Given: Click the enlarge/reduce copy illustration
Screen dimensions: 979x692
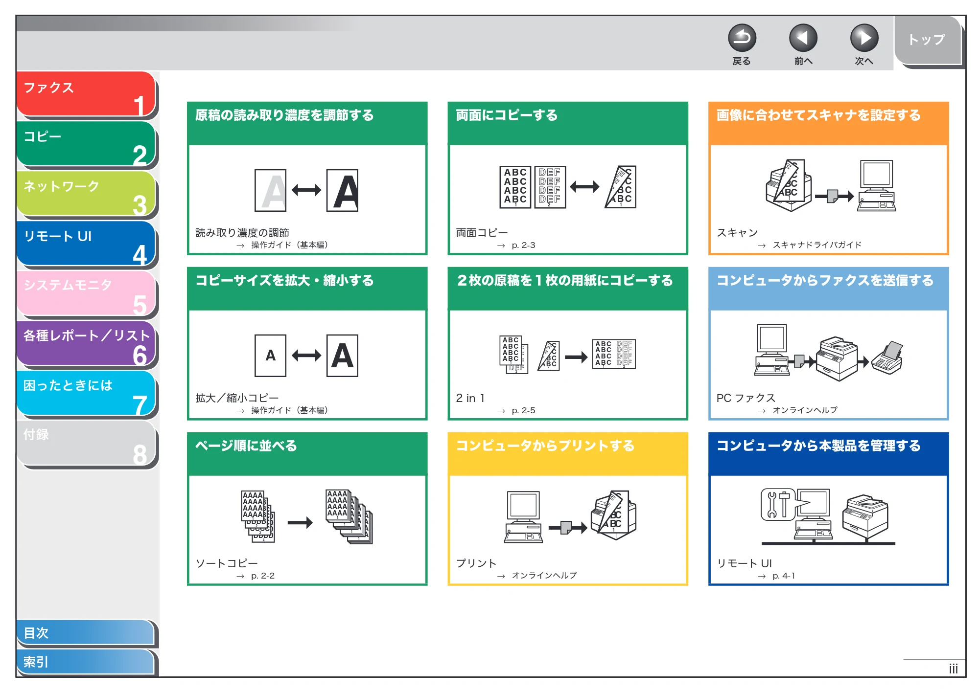Looking at the screenshot, I should (x=307, y=356).
